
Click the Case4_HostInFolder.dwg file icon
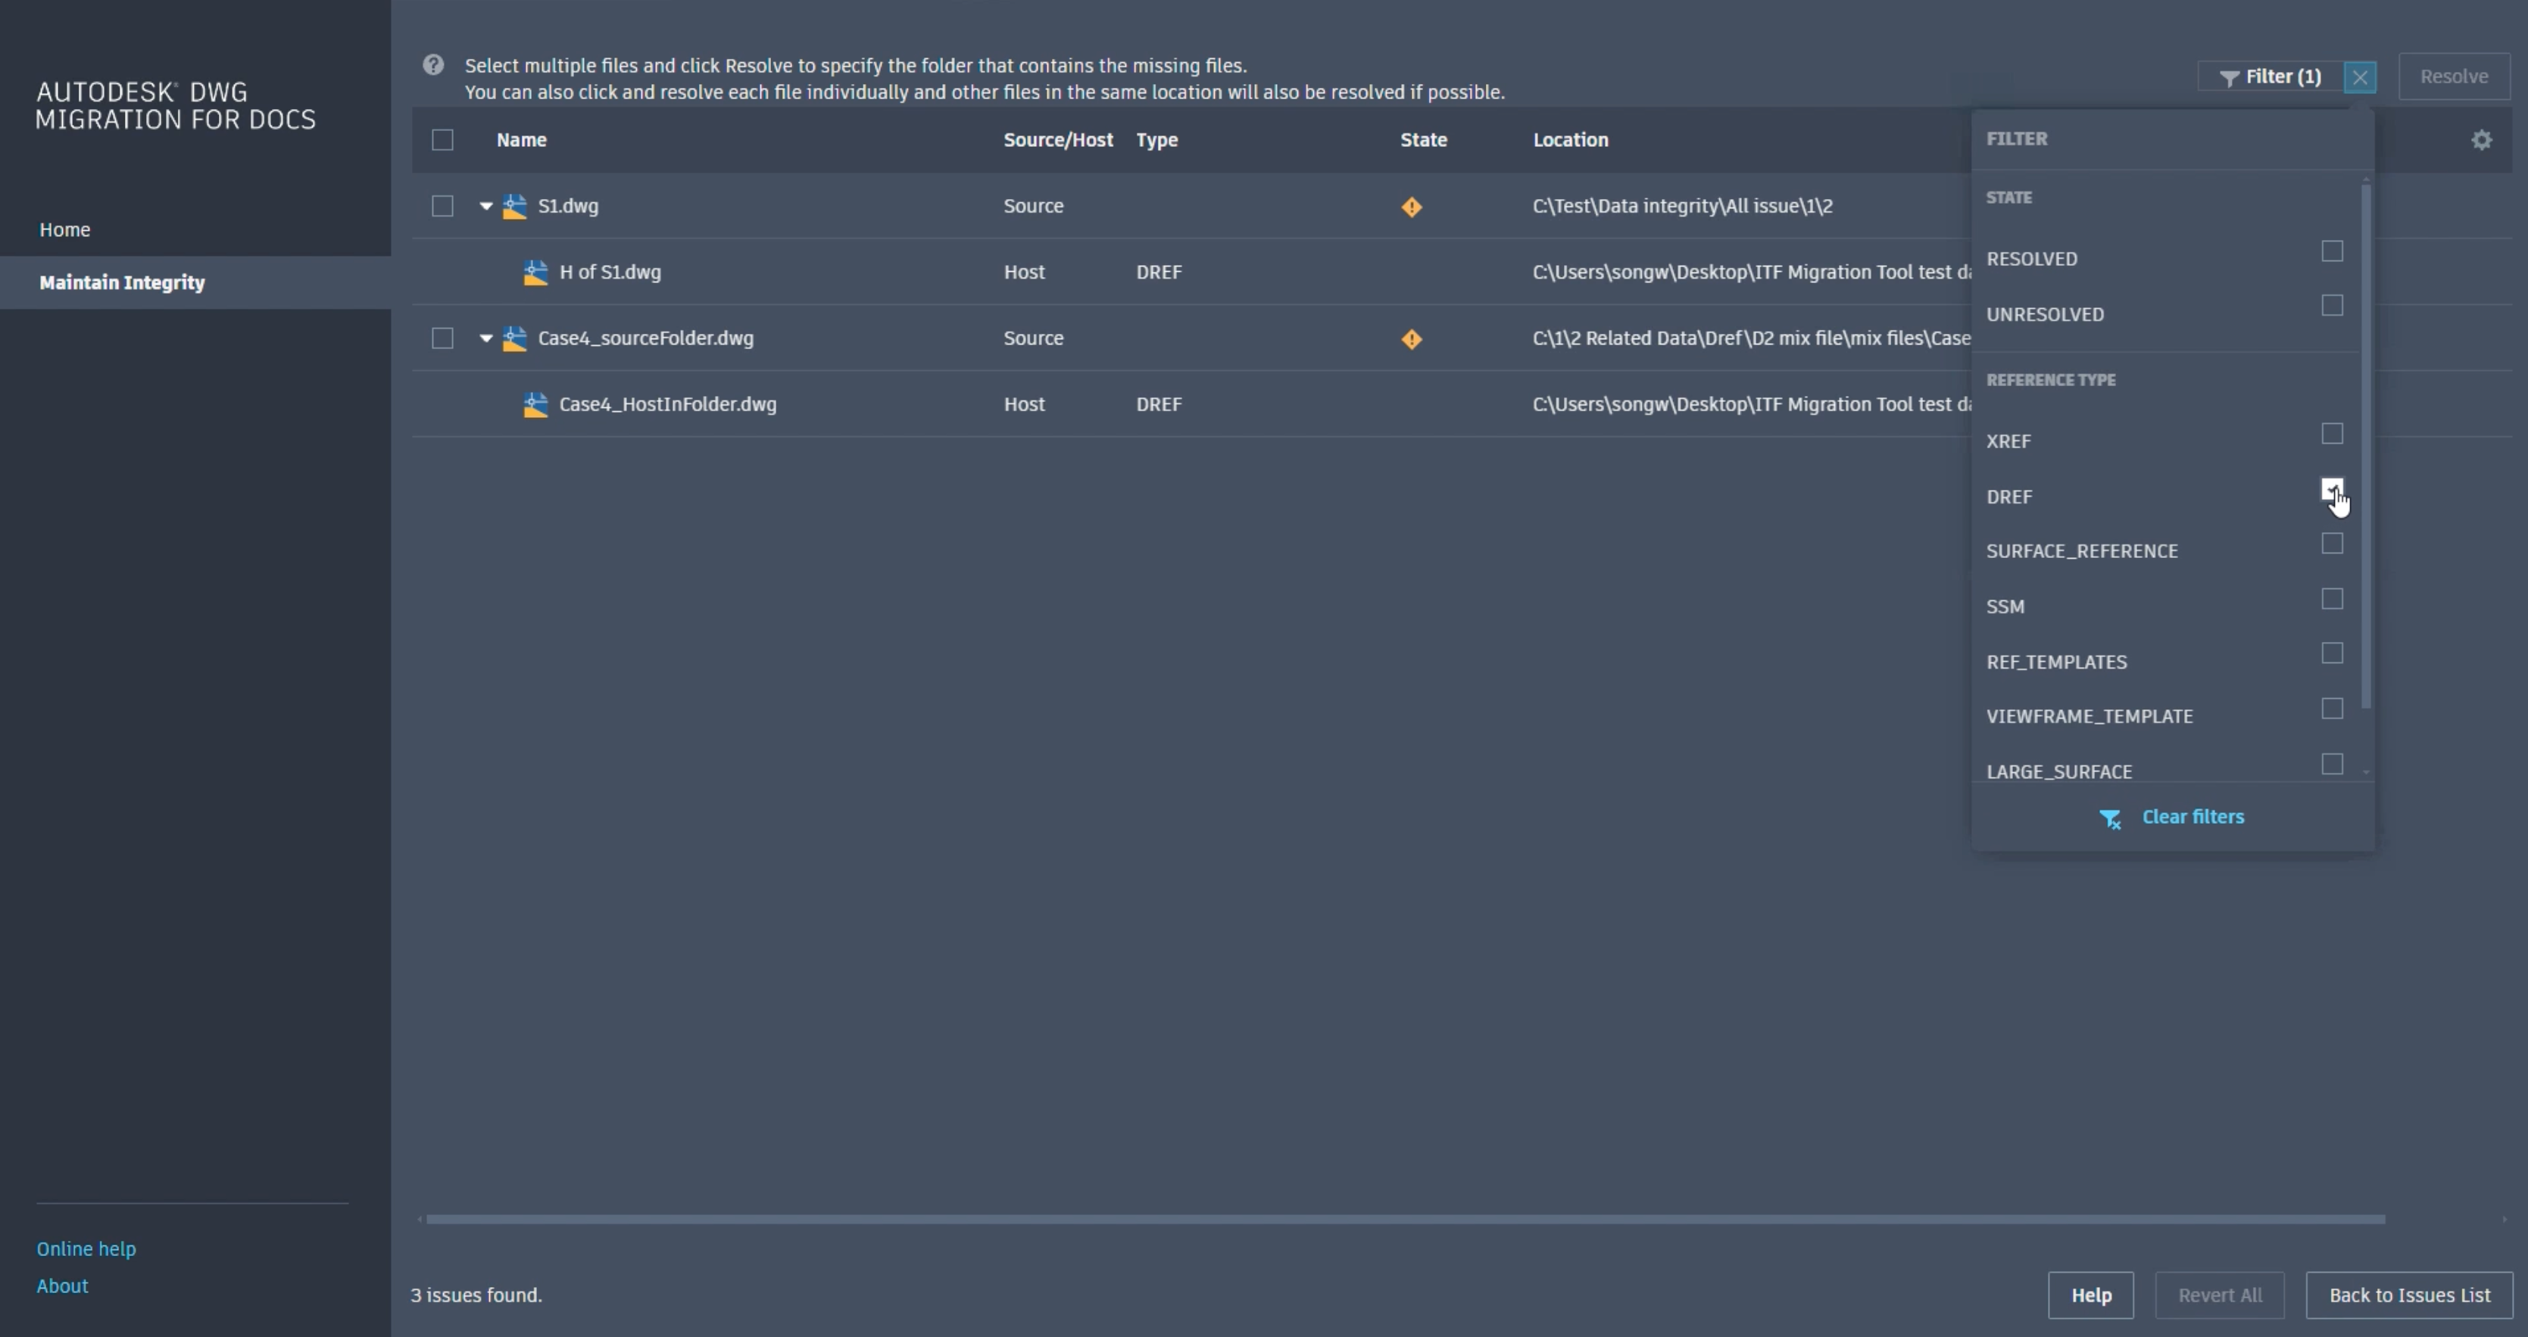tap(535, 405)
